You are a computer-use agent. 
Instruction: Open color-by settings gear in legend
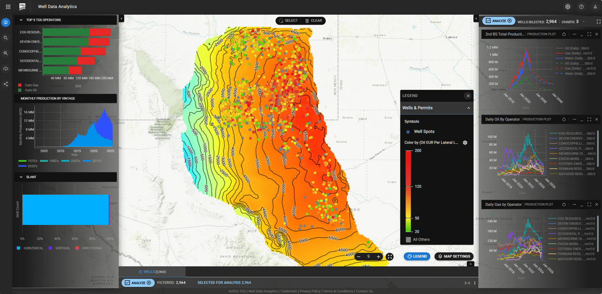tap(465, 142)
